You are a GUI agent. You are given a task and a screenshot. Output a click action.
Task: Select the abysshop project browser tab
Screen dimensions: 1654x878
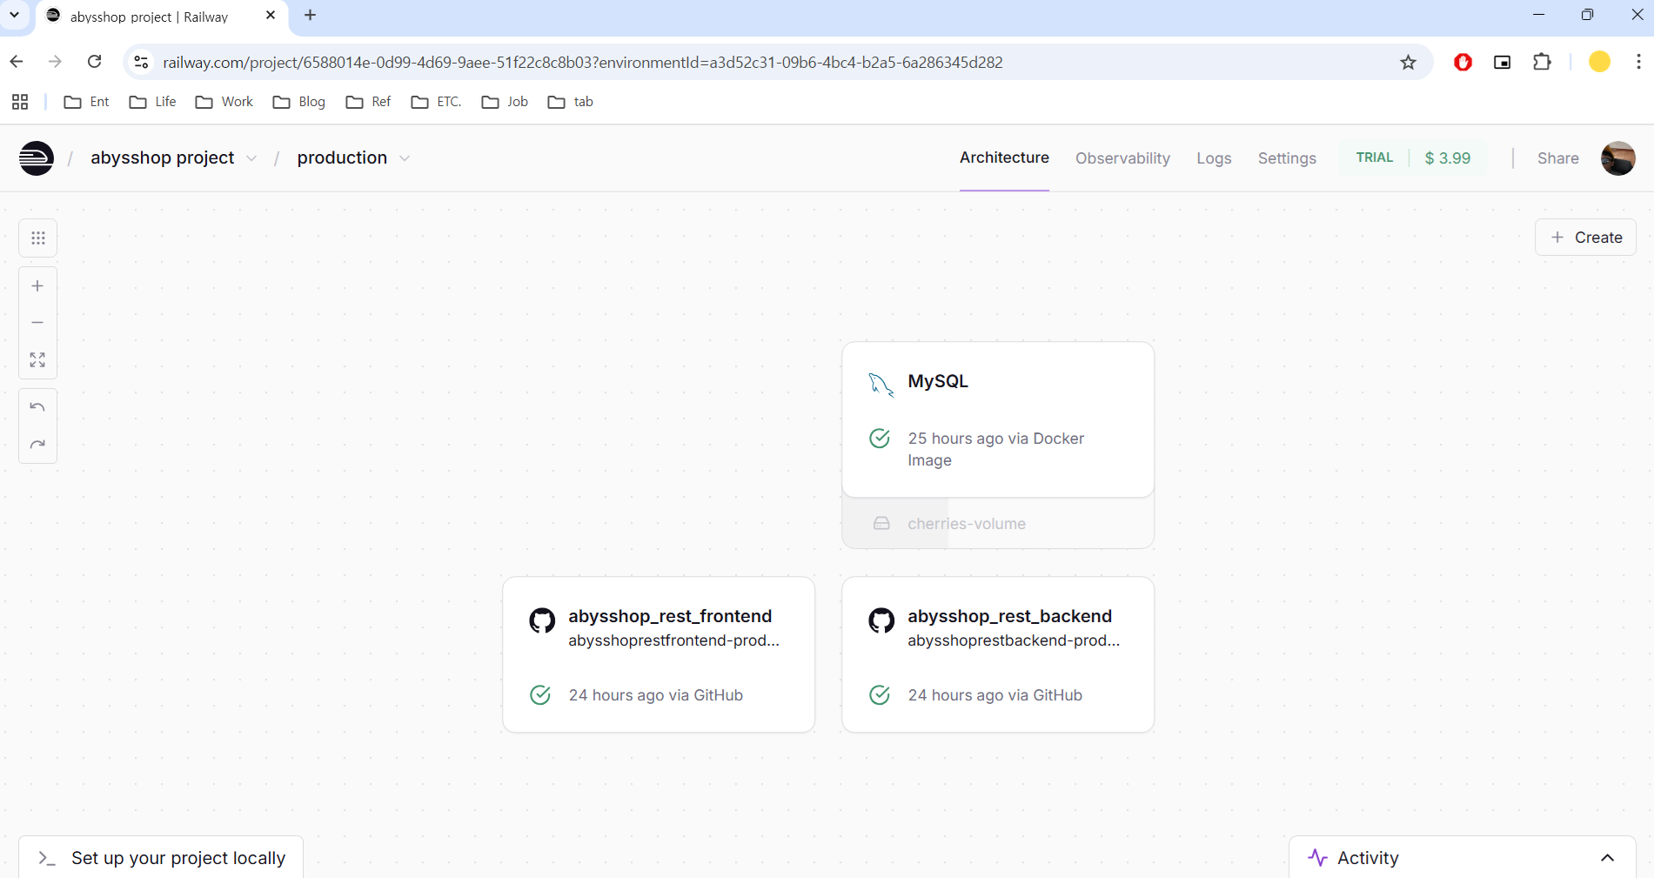click(161, 17)
